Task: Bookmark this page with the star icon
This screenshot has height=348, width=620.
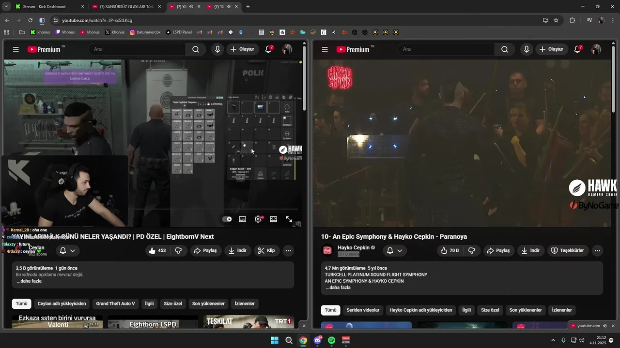Action: 556,20
